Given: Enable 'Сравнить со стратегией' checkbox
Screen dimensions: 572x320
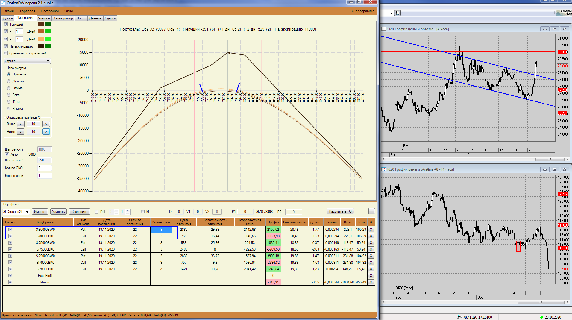Looking at the screenshot, I should pos(6,53).
